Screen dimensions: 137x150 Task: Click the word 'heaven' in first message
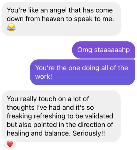point(53,19)
